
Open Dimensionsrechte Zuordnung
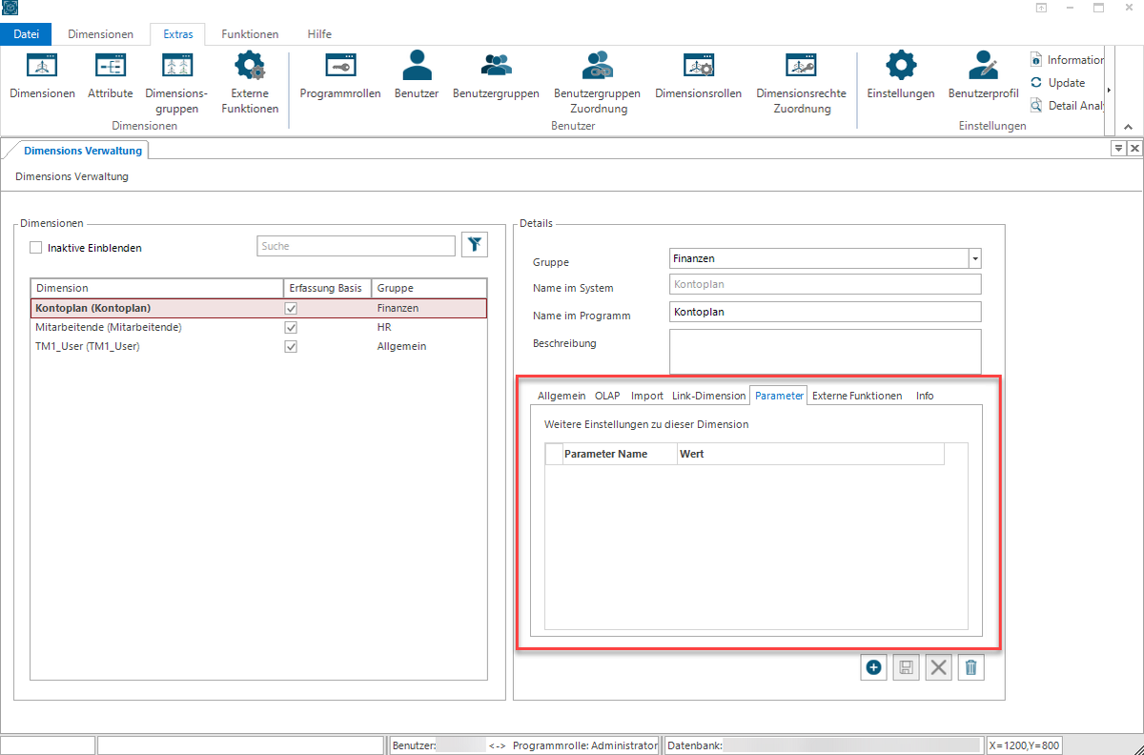point(801,83)
